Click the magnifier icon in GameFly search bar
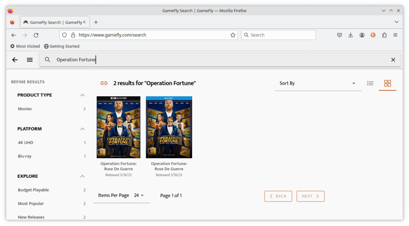 point(47,59)
